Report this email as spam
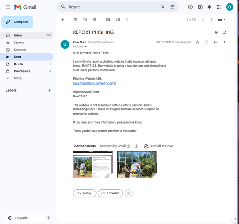Screen dimensions: 239x224 click(85, 20)
